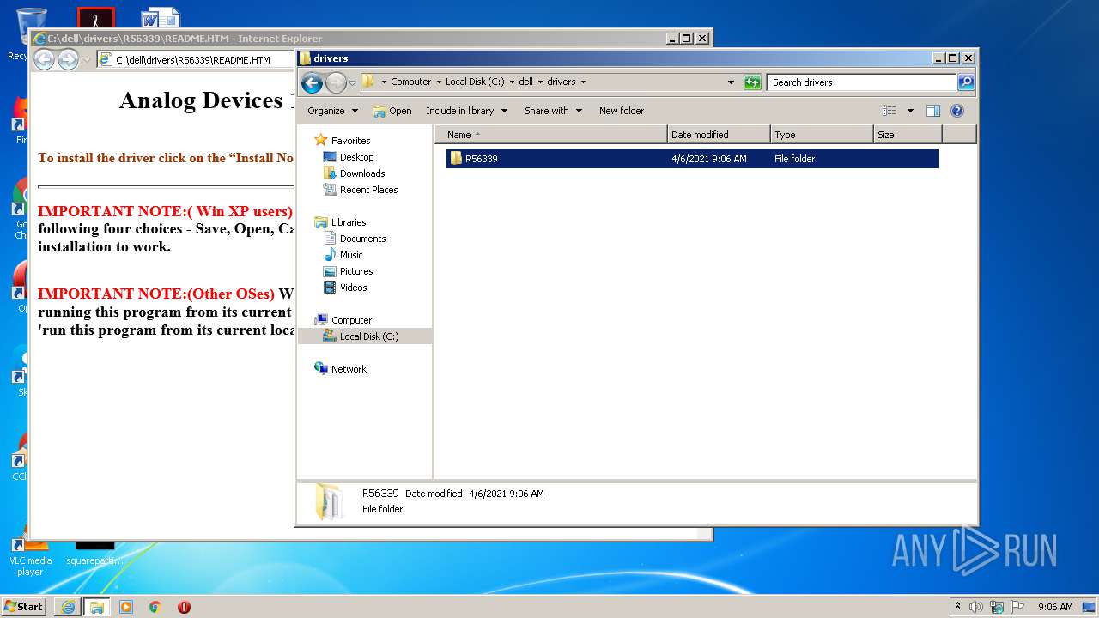
Task: Open recent pages dropdown beside Explorer forward button
Action: pos(352,82)
